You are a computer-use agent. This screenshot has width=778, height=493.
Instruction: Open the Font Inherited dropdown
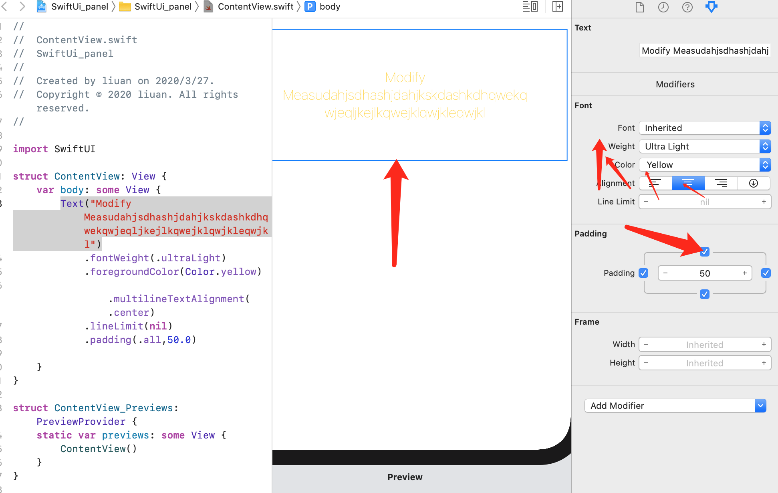click(704, 128)
